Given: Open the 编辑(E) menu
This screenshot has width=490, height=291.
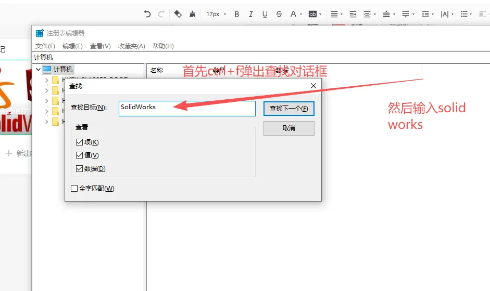Looking at the screenshot, I should pos(72,46).
